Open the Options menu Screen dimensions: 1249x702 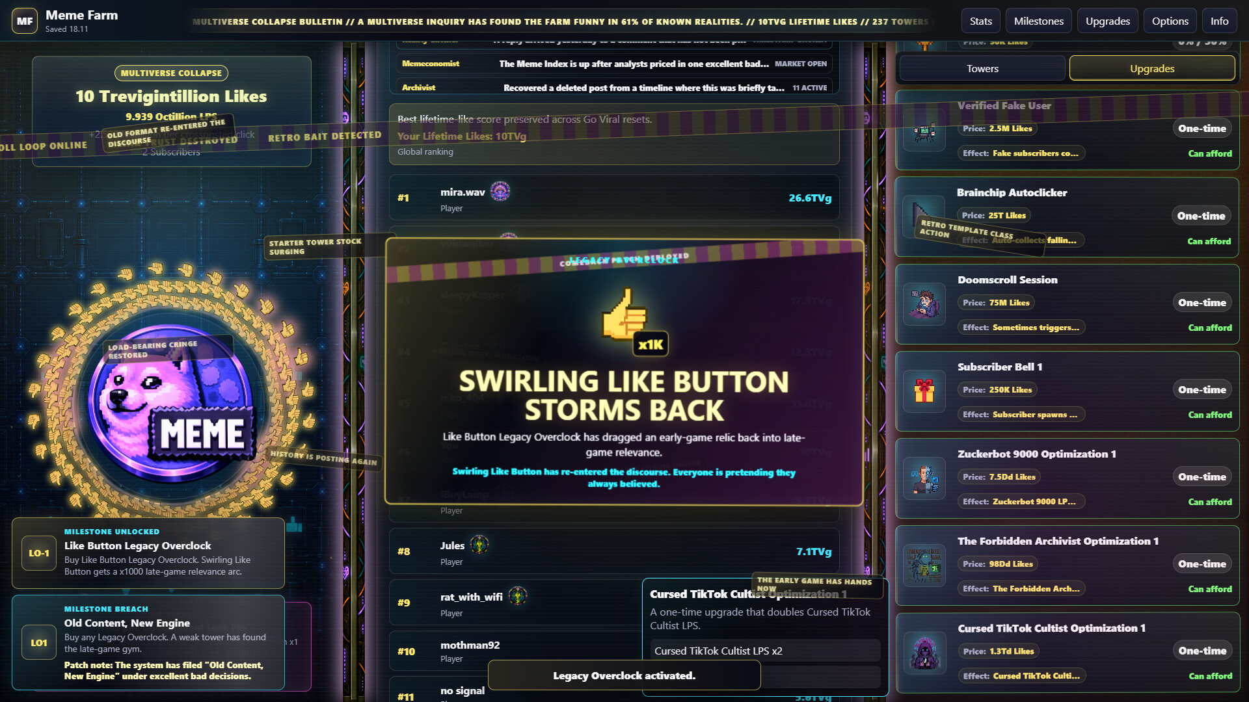(1170, 21)
